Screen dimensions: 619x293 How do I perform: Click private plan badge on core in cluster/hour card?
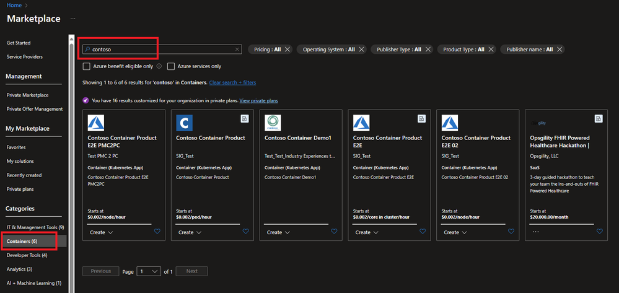(421, 118)
